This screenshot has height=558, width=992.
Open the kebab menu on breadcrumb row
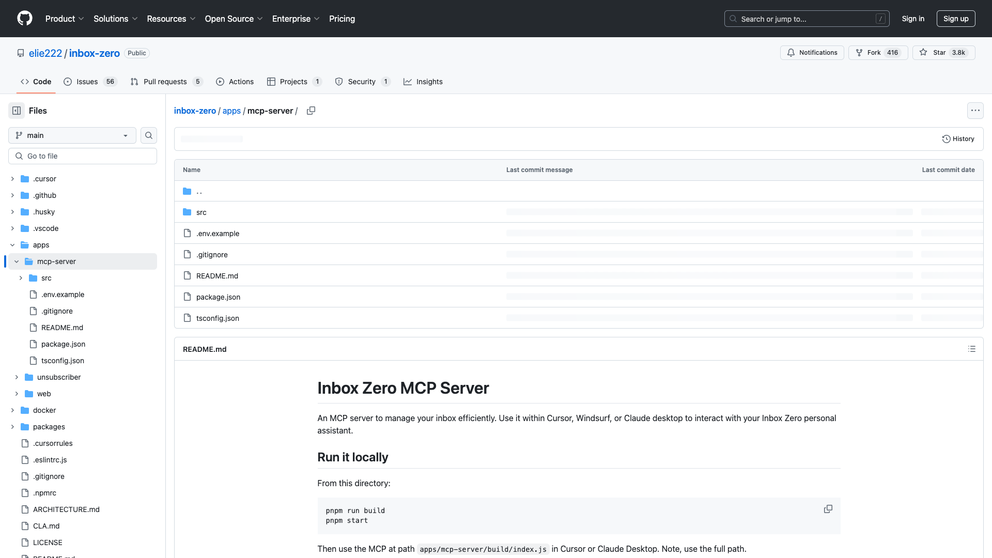[975, 111]
